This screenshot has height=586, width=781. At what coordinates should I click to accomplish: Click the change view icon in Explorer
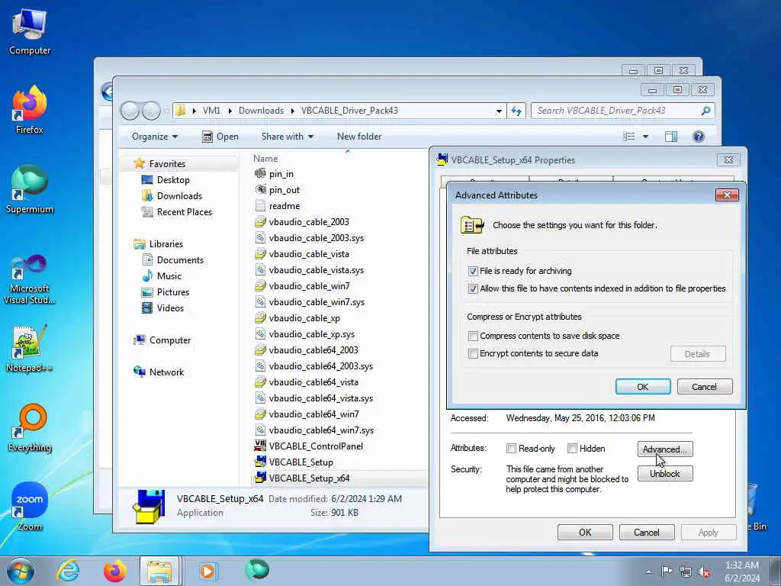point(629,137)
